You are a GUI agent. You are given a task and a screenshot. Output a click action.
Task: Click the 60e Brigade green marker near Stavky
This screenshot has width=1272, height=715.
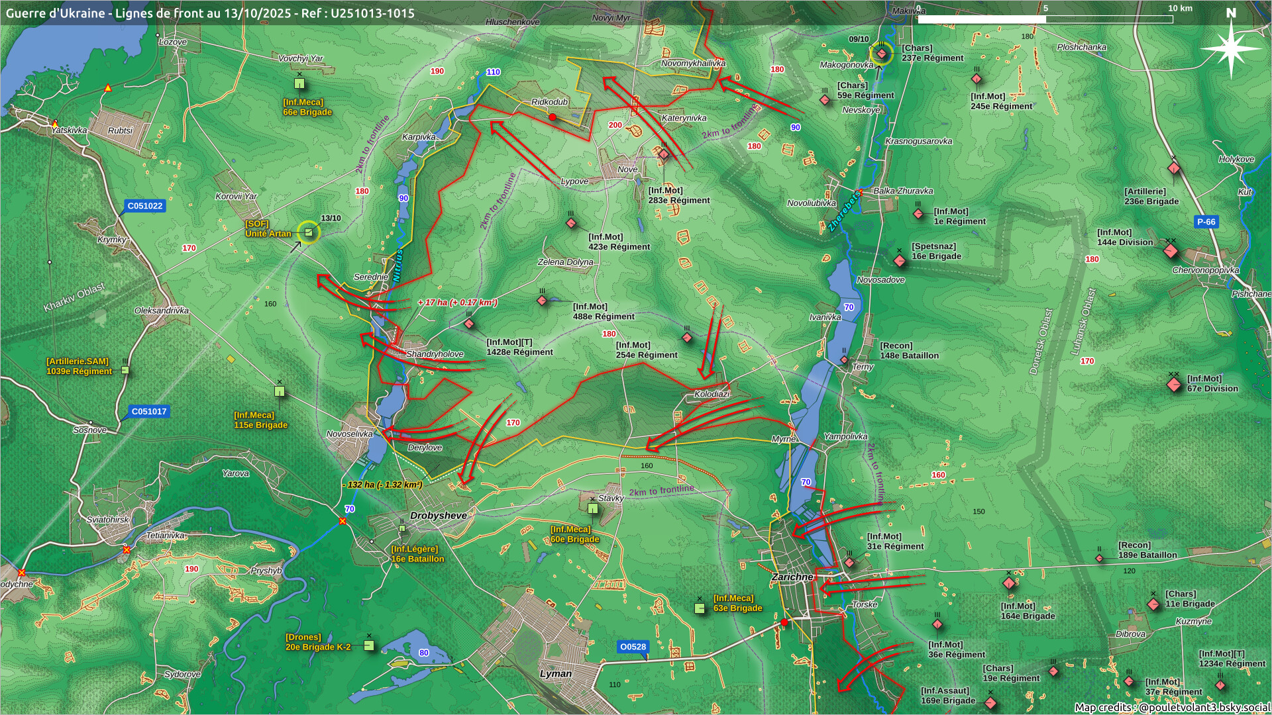pos(592,508)
